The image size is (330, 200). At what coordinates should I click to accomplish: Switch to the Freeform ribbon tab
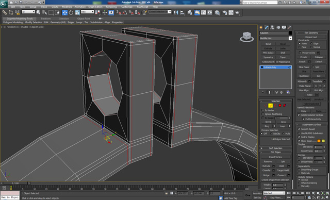click(46, 19)
